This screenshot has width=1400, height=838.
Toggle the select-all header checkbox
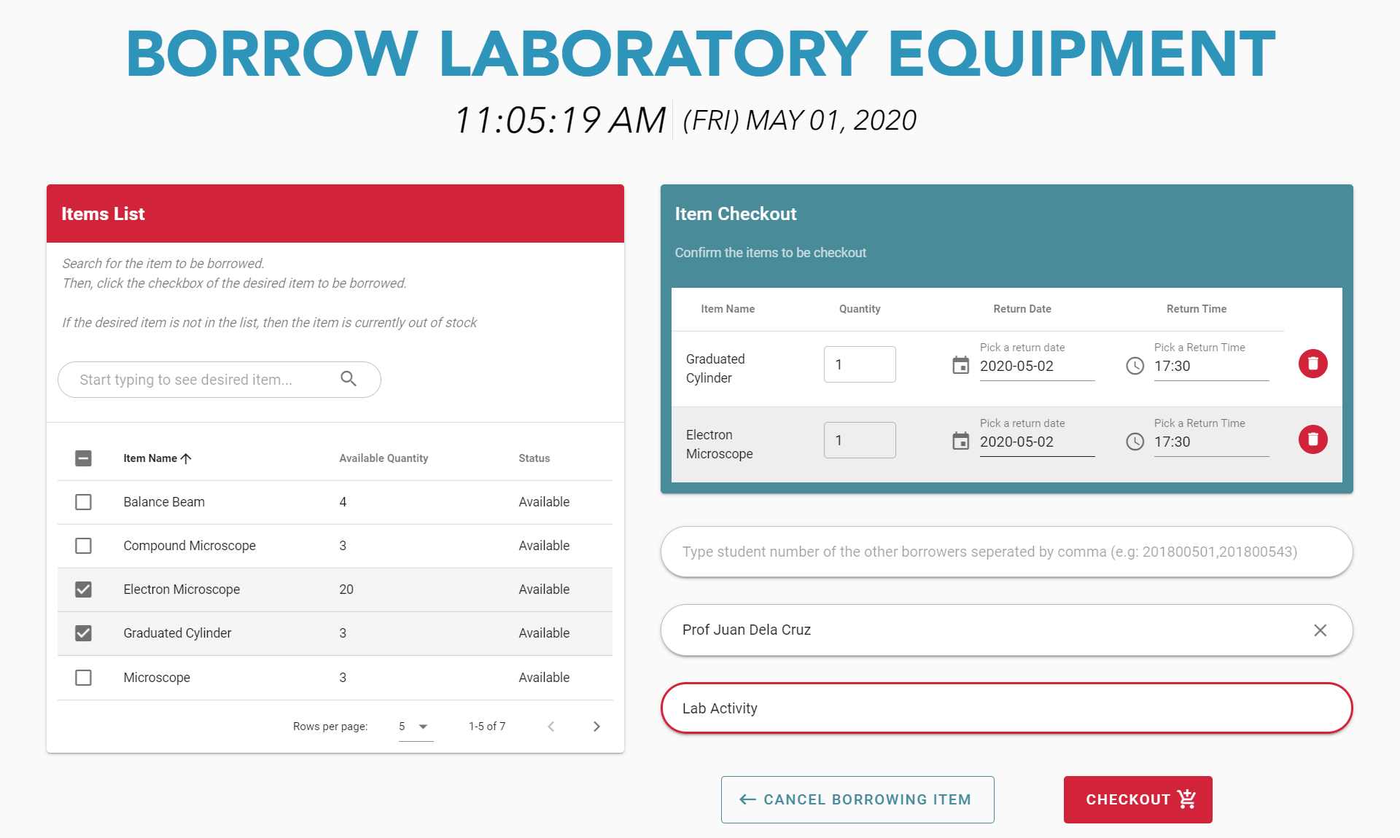pos(84,458)
